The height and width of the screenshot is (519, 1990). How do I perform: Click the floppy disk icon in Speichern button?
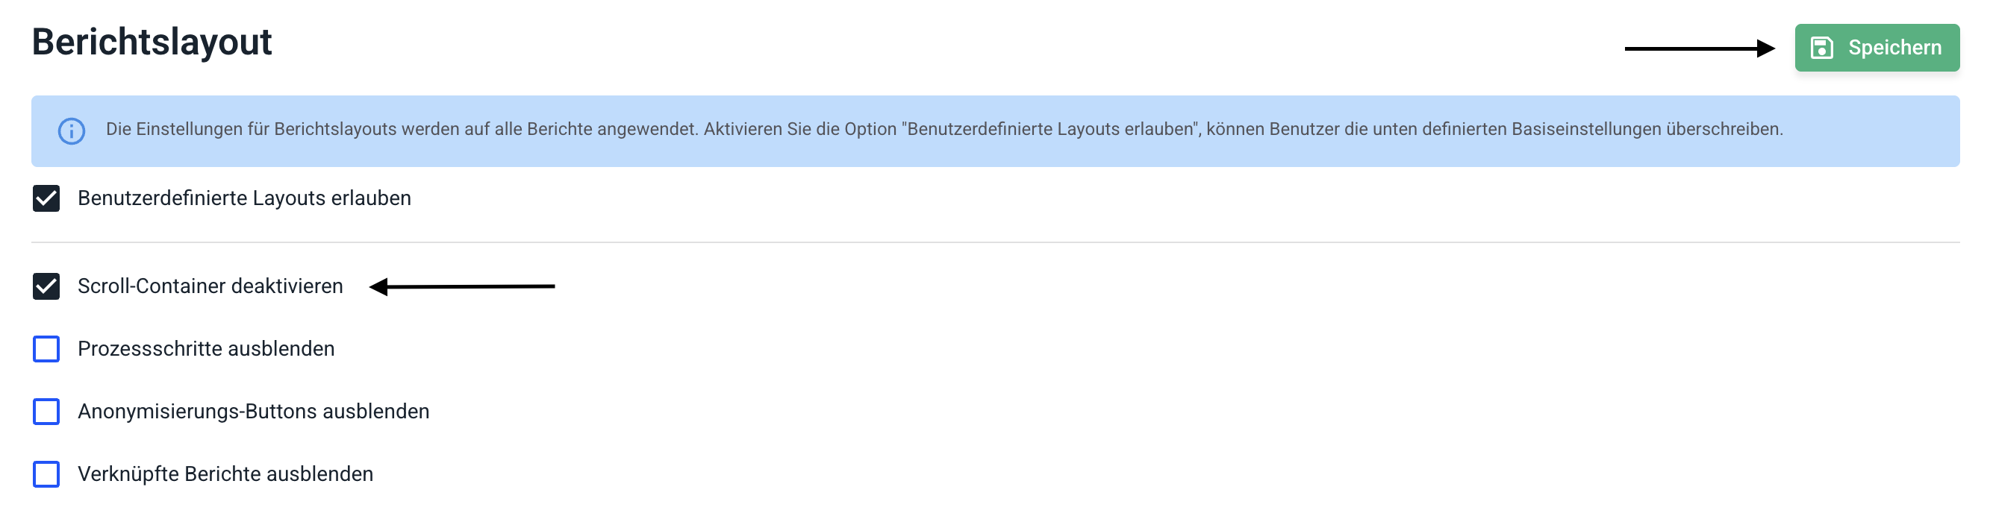pos(1821,48)
